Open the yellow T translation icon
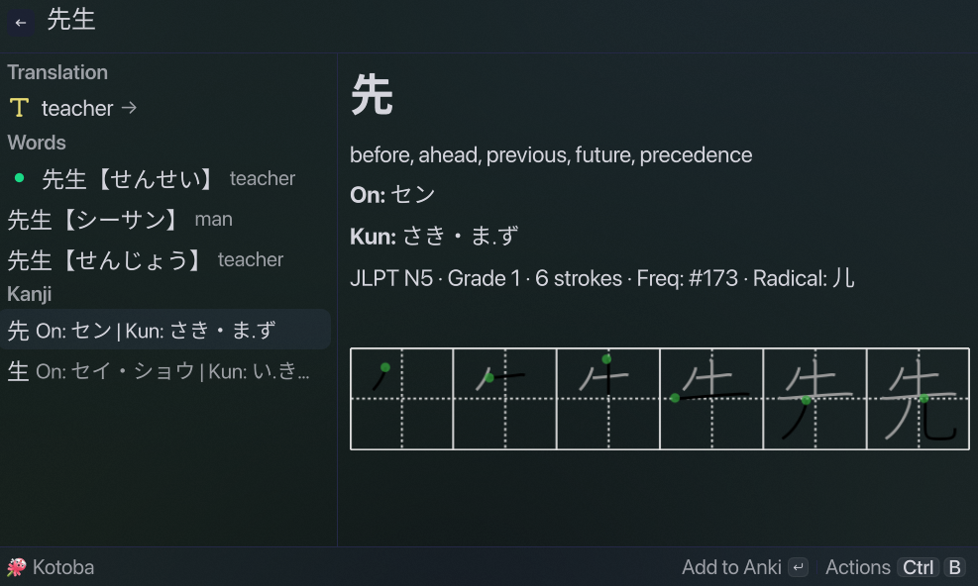 point(20,108)
